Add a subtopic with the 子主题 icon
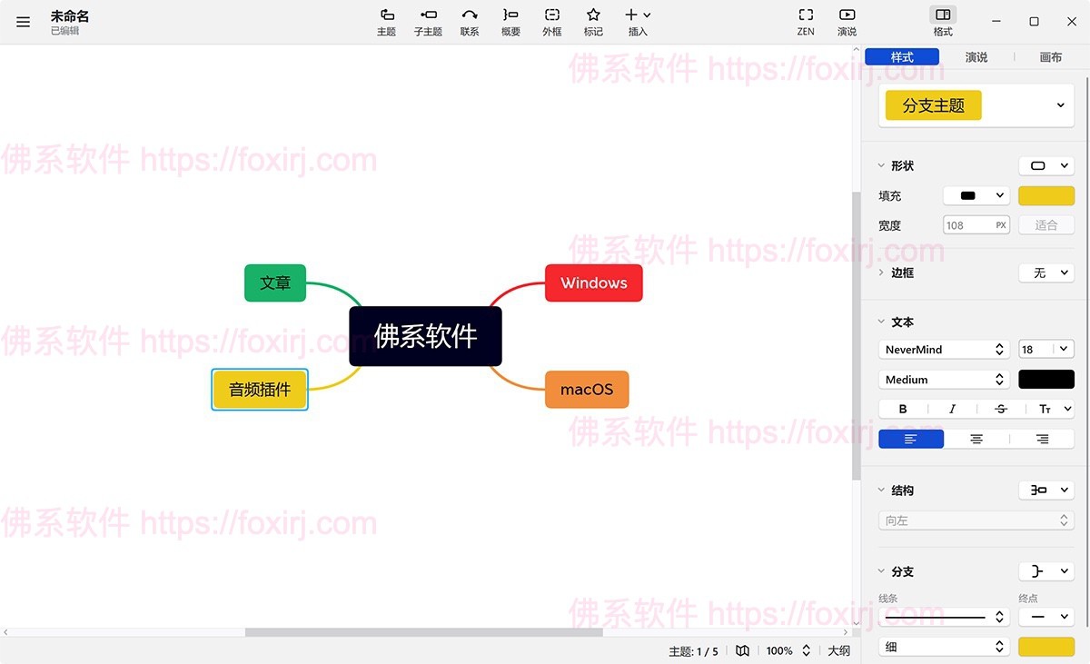Viewport: 1090px width, 664px height. [428, 21]
